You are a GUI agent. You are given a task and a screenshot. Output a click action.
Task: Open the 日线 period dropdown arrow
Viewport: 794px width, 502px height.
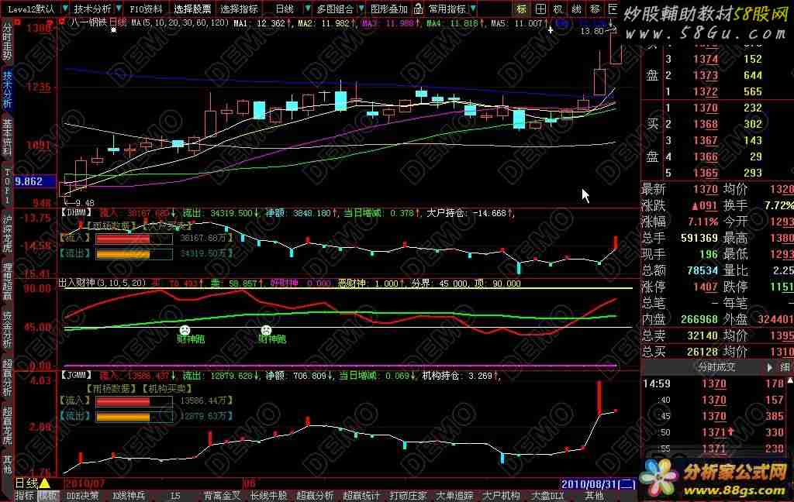[307, 9]
